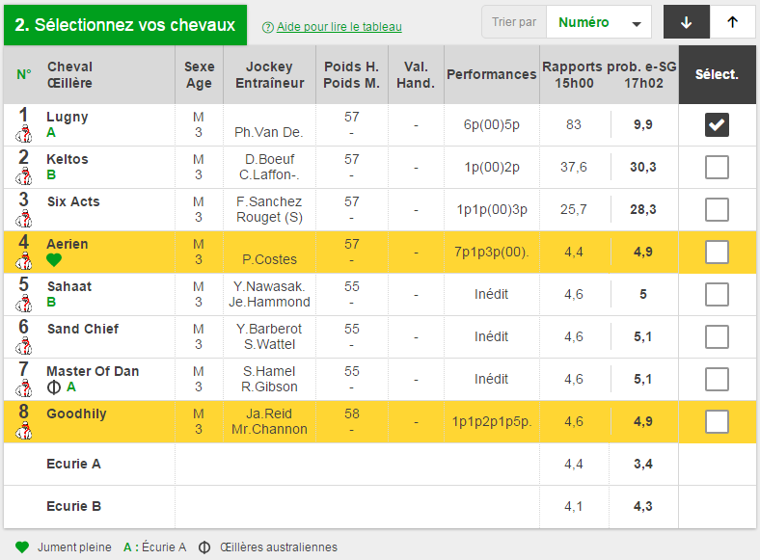760x560 pixels.
Task: Click jockey name F.Sanchez
Action: coord(269,201)
